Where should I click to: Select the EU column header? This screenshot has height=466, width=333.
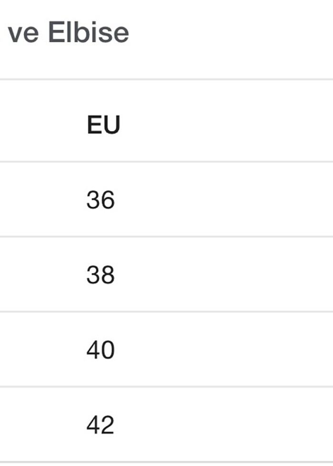click(103, 125)
